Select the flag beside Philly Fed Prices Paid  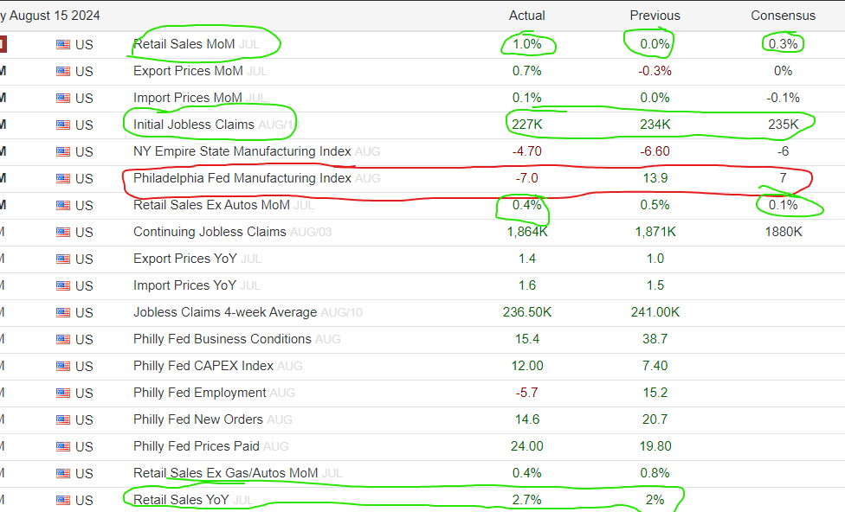click(x=63, y=447)
